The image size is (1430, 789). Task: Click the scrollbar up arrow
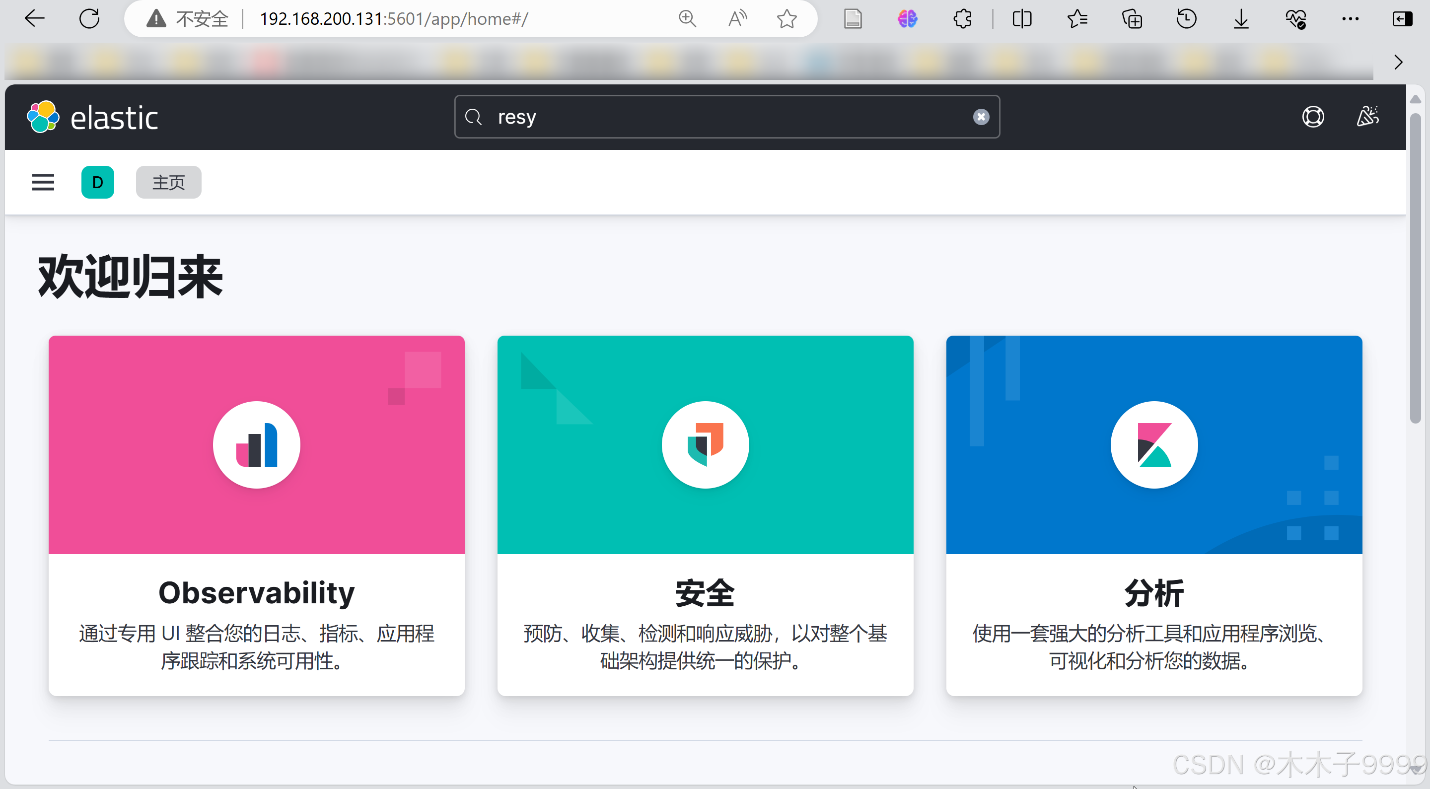(x=1416, y=99)
